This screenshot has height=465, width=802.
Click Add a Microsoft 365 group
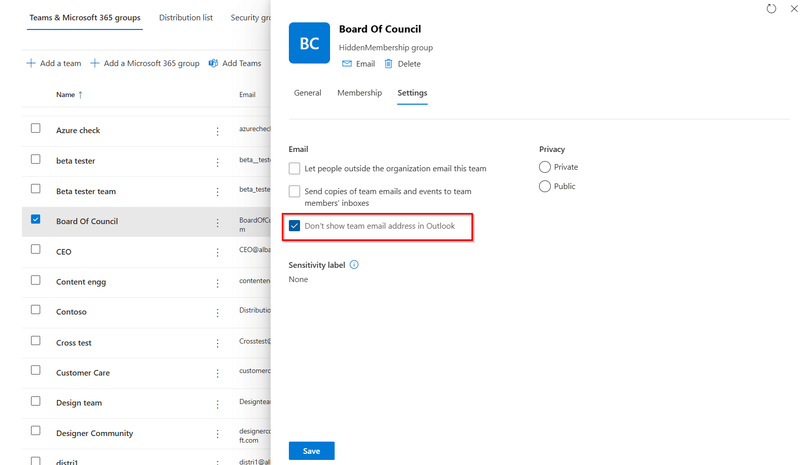pos(145,63)
